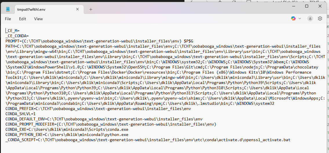The height and width of the screenshot is (153, 329).
Task: Click the CONDA_PROMPT_MODIFIER line
Action: 111,124
